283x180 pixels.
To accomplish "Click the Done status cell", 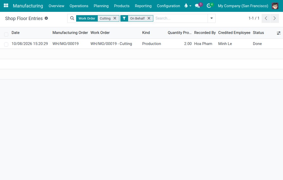I will coord(257,44).
